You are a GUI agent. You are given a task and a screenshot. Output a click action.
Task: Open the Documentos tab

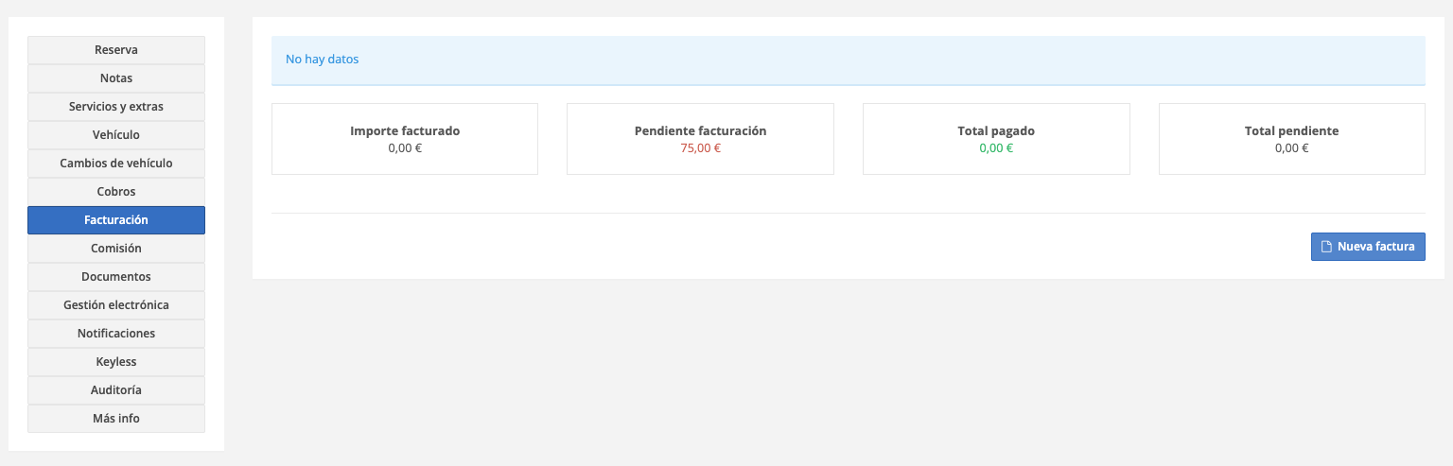point(116,277)
